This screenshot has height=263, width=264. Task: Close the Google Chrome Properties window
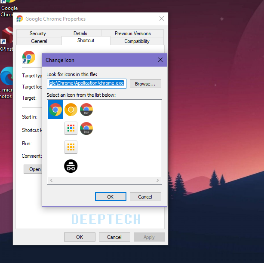[162, 18]
